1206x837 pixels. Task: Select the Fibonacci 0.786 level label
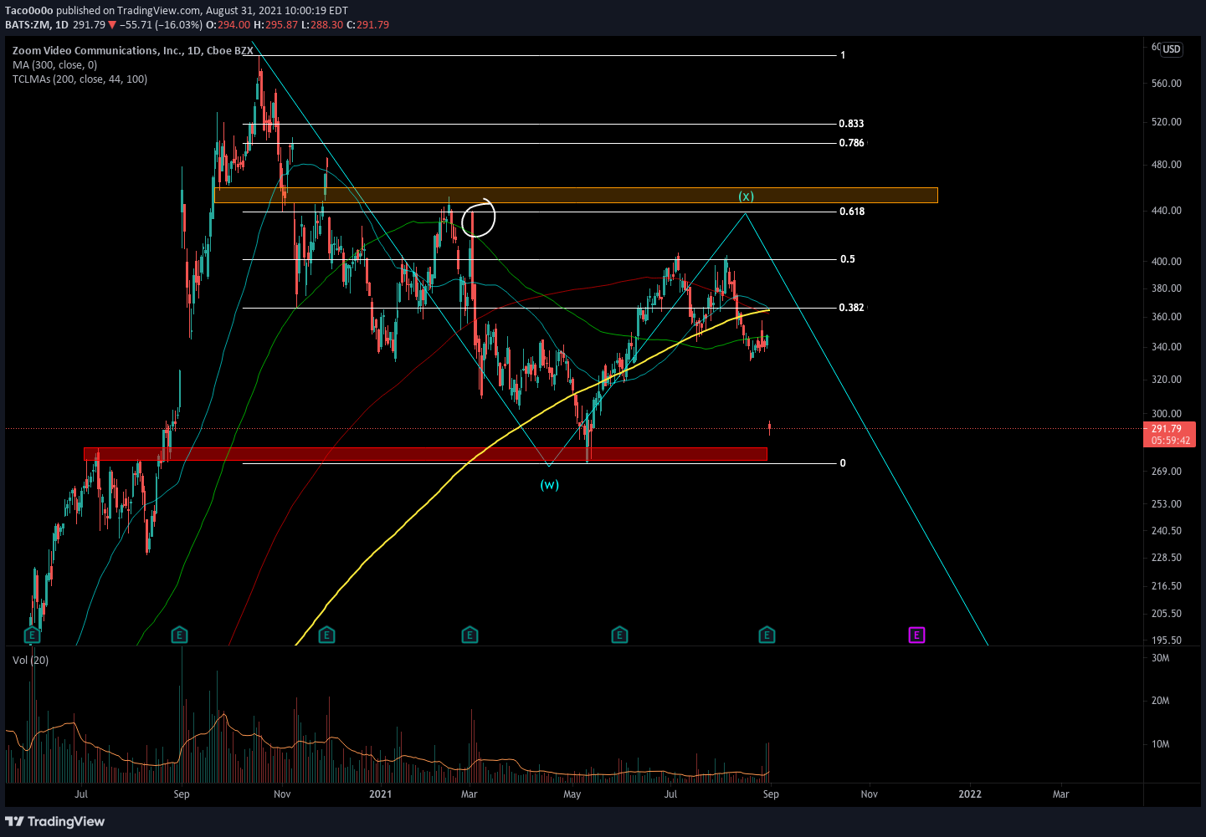coord(851,143)
